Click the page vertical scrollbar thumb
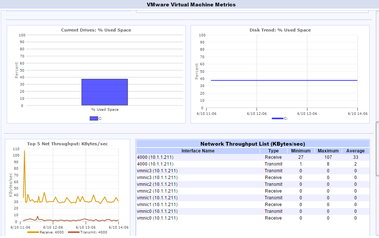The height and width of the screenshot is (238, 379). (377, 149)
